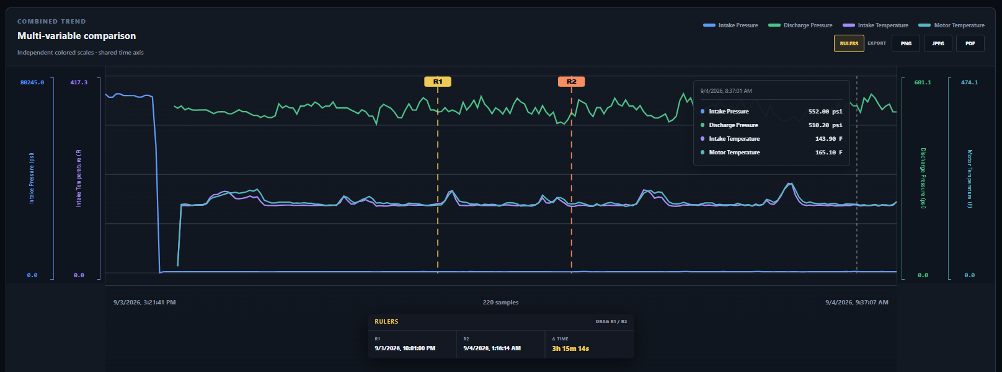
Task: Toggle Intake Temperature legend series
Action: (876, 25)
